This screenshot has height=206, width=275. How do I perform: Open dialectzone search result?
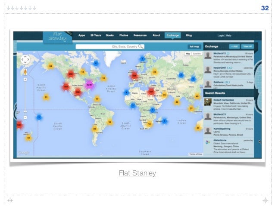click(229, 146)
